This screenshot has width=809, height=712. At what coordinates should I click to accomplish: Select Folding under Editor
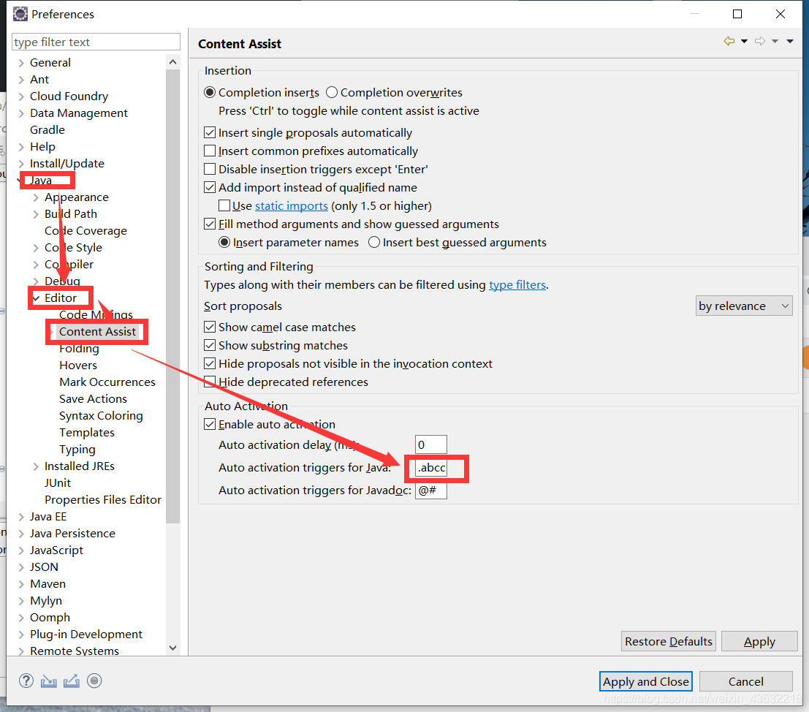(x=79, y=348)
